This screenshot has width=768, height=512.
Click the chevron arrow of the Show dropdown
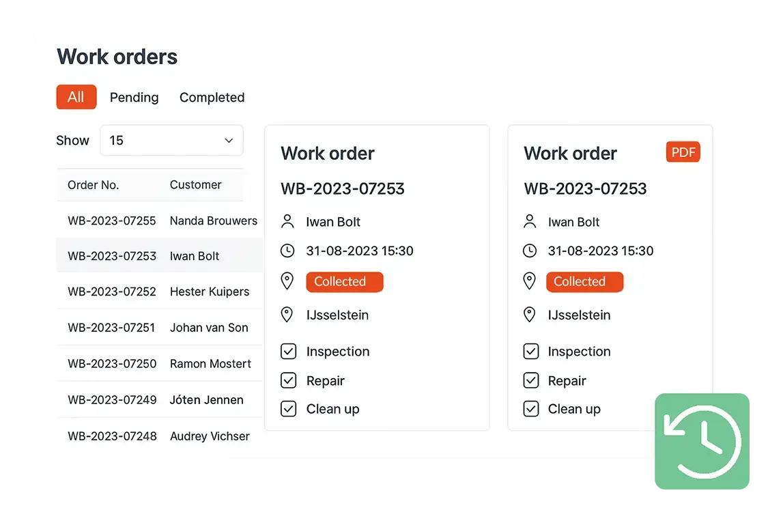[229, 141]
